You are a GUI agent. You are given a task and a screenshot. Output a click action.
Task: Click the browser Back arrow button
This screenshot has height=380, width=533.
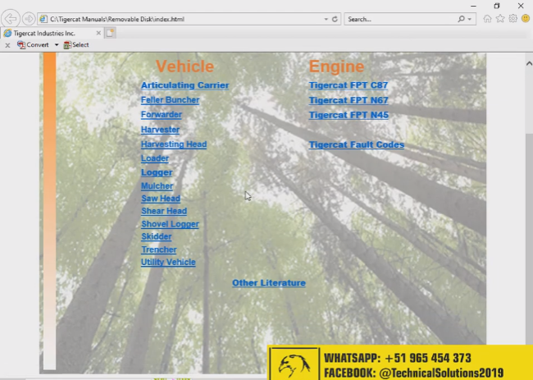[x=11, y=18]
